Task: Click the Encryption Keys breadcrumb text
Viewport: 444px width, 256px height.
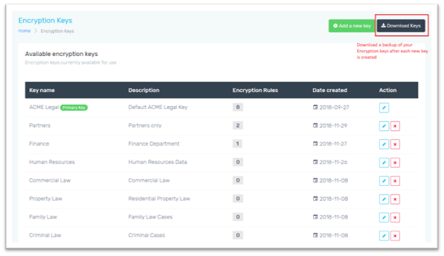Action: [57, 31]
